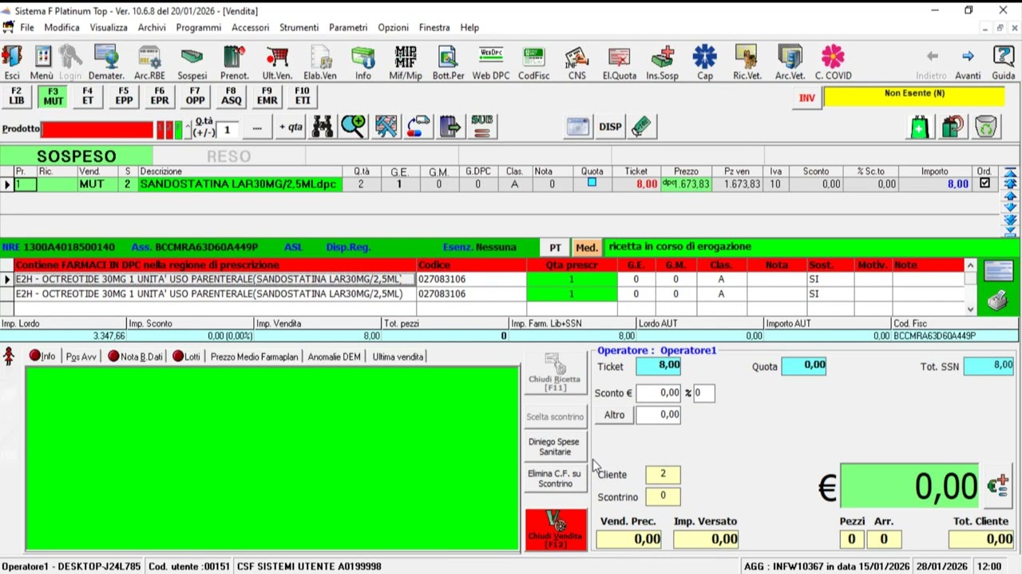Select the F4 ET sale type
Screen dimensions: 1022x574
click(x=88, y=96)
